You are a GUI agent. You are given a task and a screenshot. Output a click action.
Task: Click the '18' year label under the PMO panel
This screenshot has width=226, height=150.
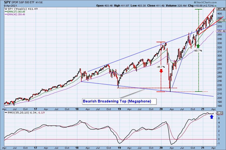(x=77, y=148)
